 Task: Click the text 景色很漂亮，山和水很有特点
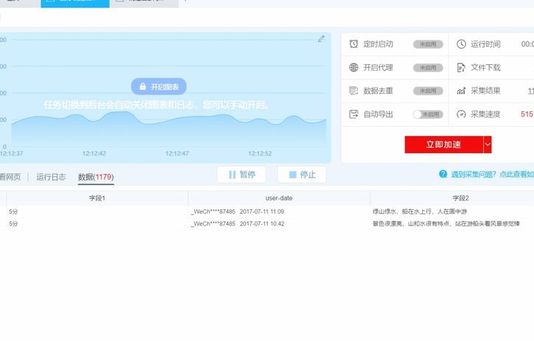coord(412,224)
